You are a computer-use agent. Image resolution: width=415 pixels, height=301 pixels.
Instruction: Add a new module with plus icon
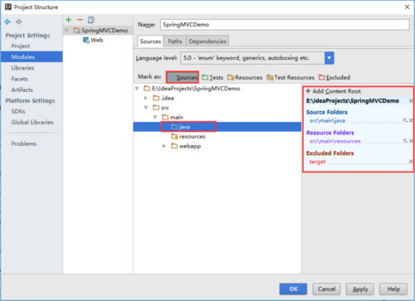tap(69, 20)
